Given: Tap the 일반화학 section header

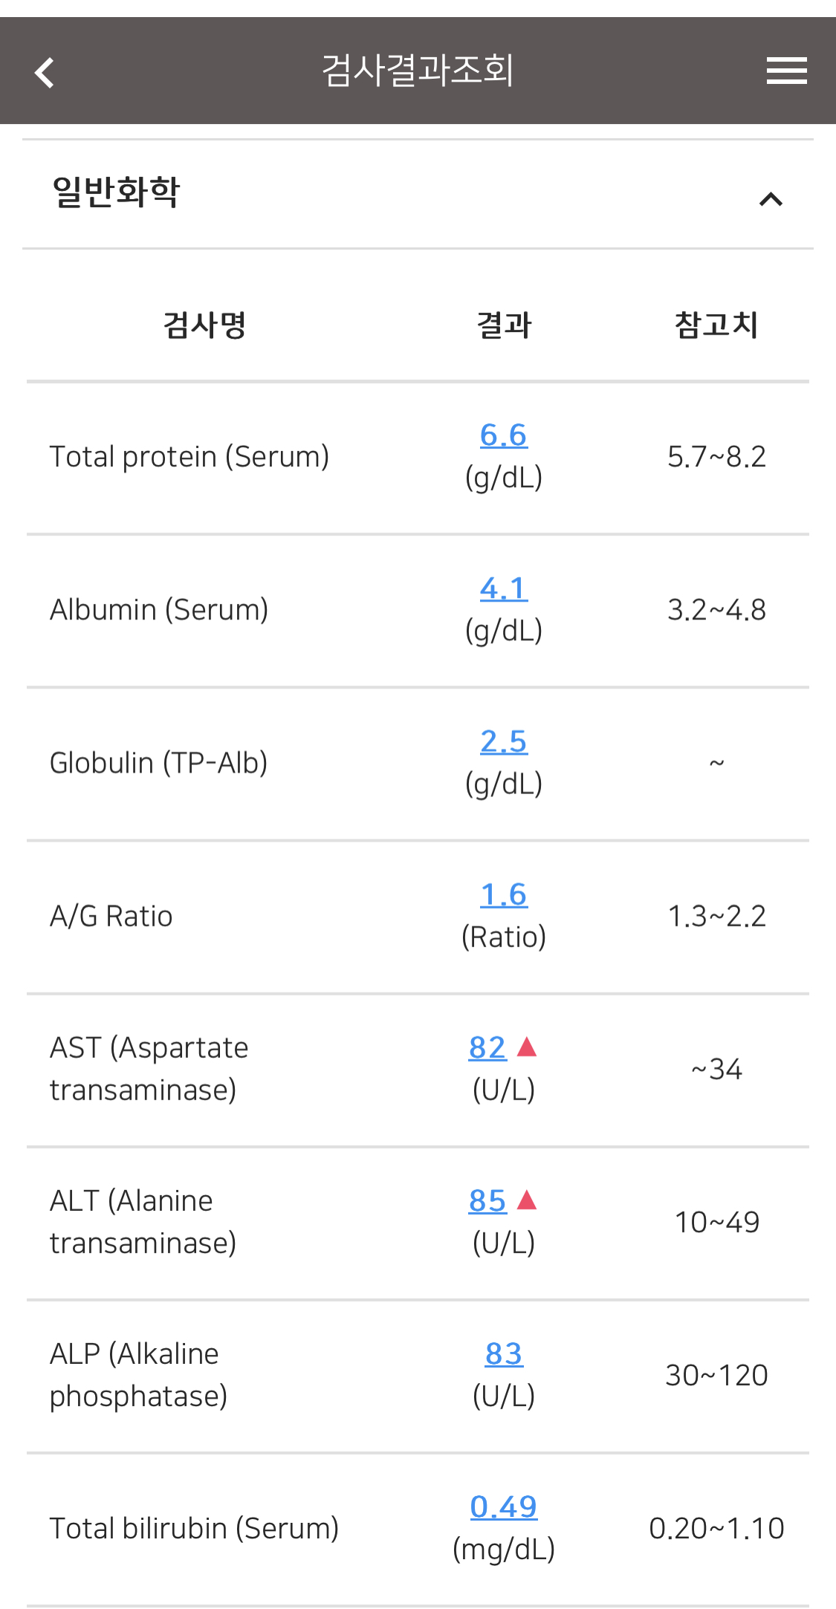Looking at the screenshot, I should [418, 193].
